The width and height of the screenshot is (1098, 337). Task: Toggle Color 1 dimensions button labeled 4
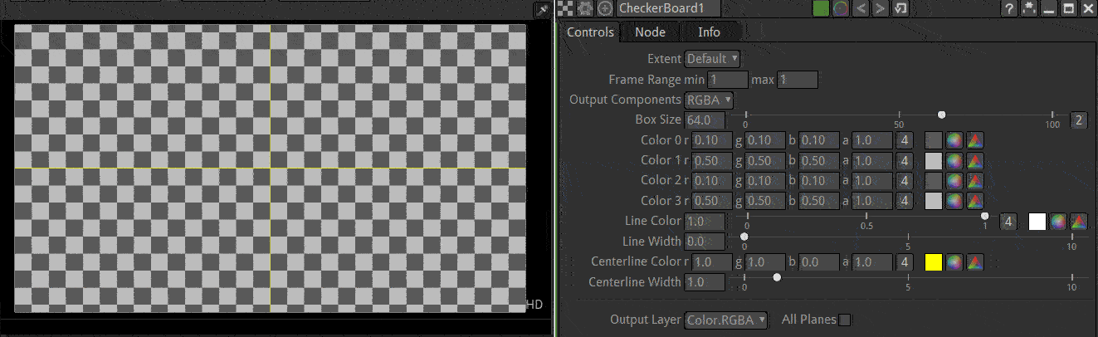pyautogui.click(x=905, y=160)
